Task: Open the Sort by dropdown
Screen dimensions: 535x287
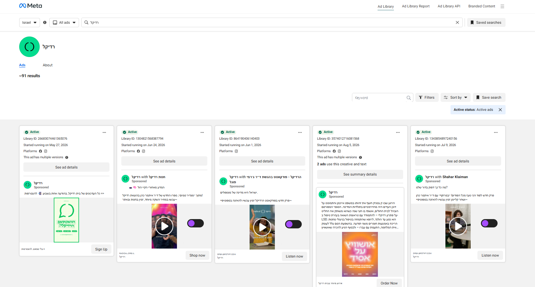Action: (x=456, y=97)
